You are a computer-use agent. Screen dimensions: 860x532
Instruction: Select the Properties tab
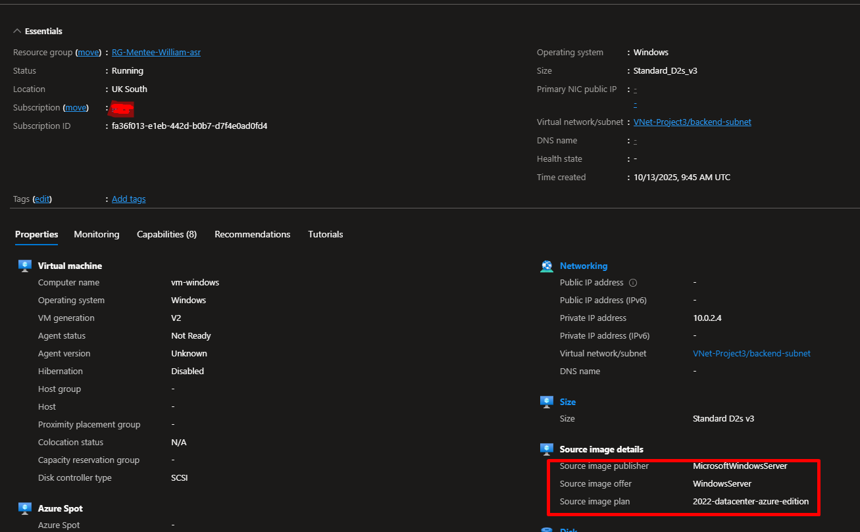(x=36, y=234)
